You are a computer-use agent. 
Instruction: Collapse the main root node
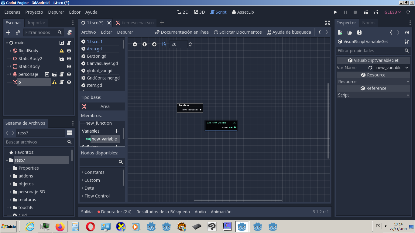7,43
